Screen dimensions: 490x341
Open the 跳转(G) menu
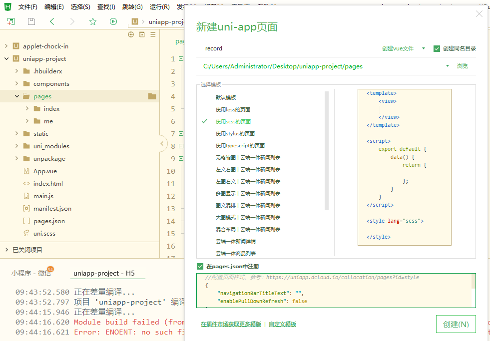click(x=132, y=7)
